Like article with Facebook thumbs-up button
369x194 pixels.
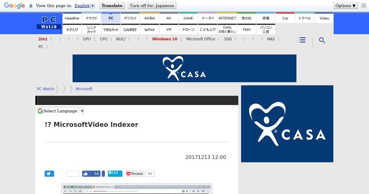click(91, 174)
